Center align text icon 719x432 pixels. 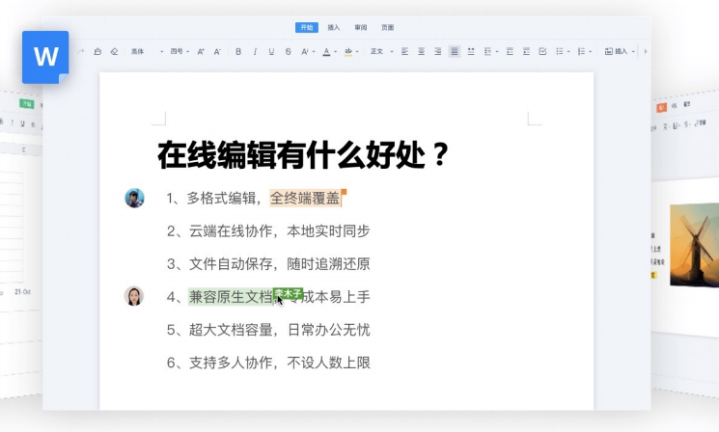(x=421, y=51)
